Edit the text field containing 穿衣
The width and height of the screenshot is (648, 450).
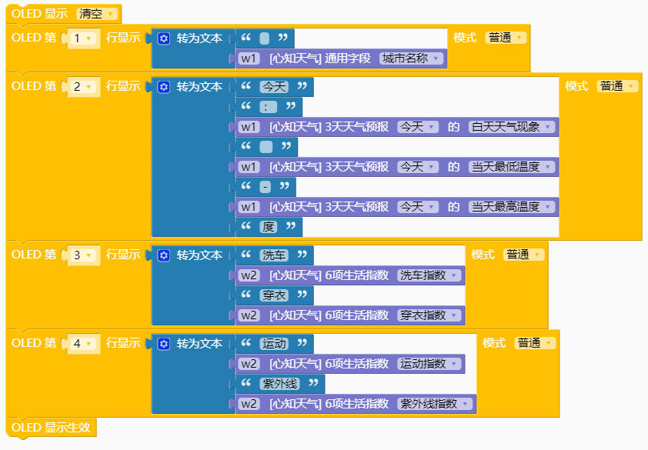[274, 295]
